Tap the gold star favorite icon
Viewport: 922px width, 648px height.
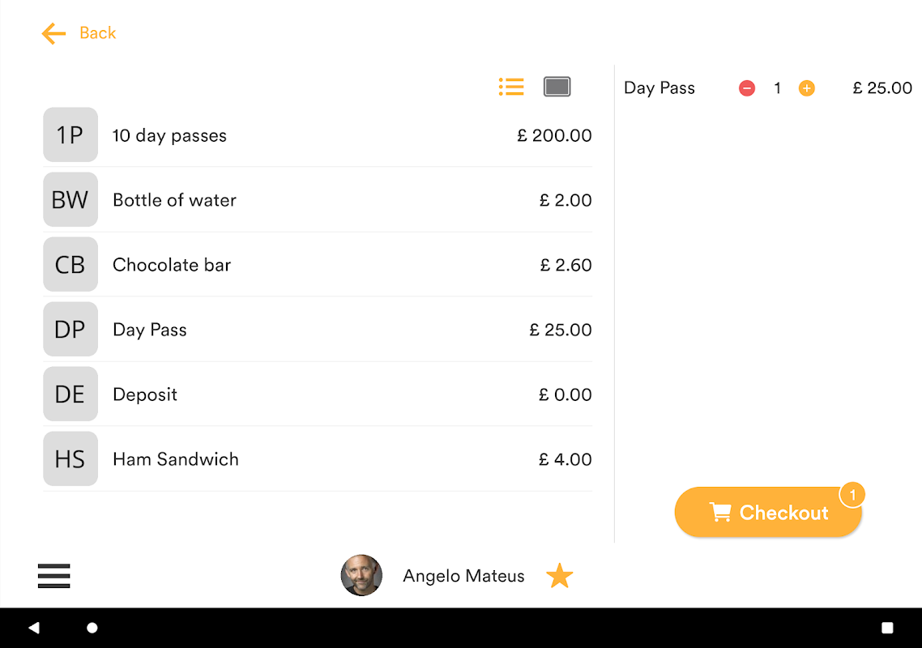click(559, 576)
